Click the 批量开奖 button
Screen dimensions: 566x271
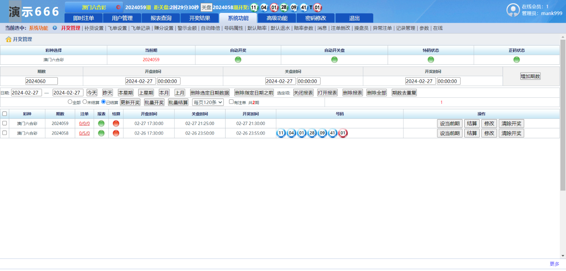click(154, 102)
